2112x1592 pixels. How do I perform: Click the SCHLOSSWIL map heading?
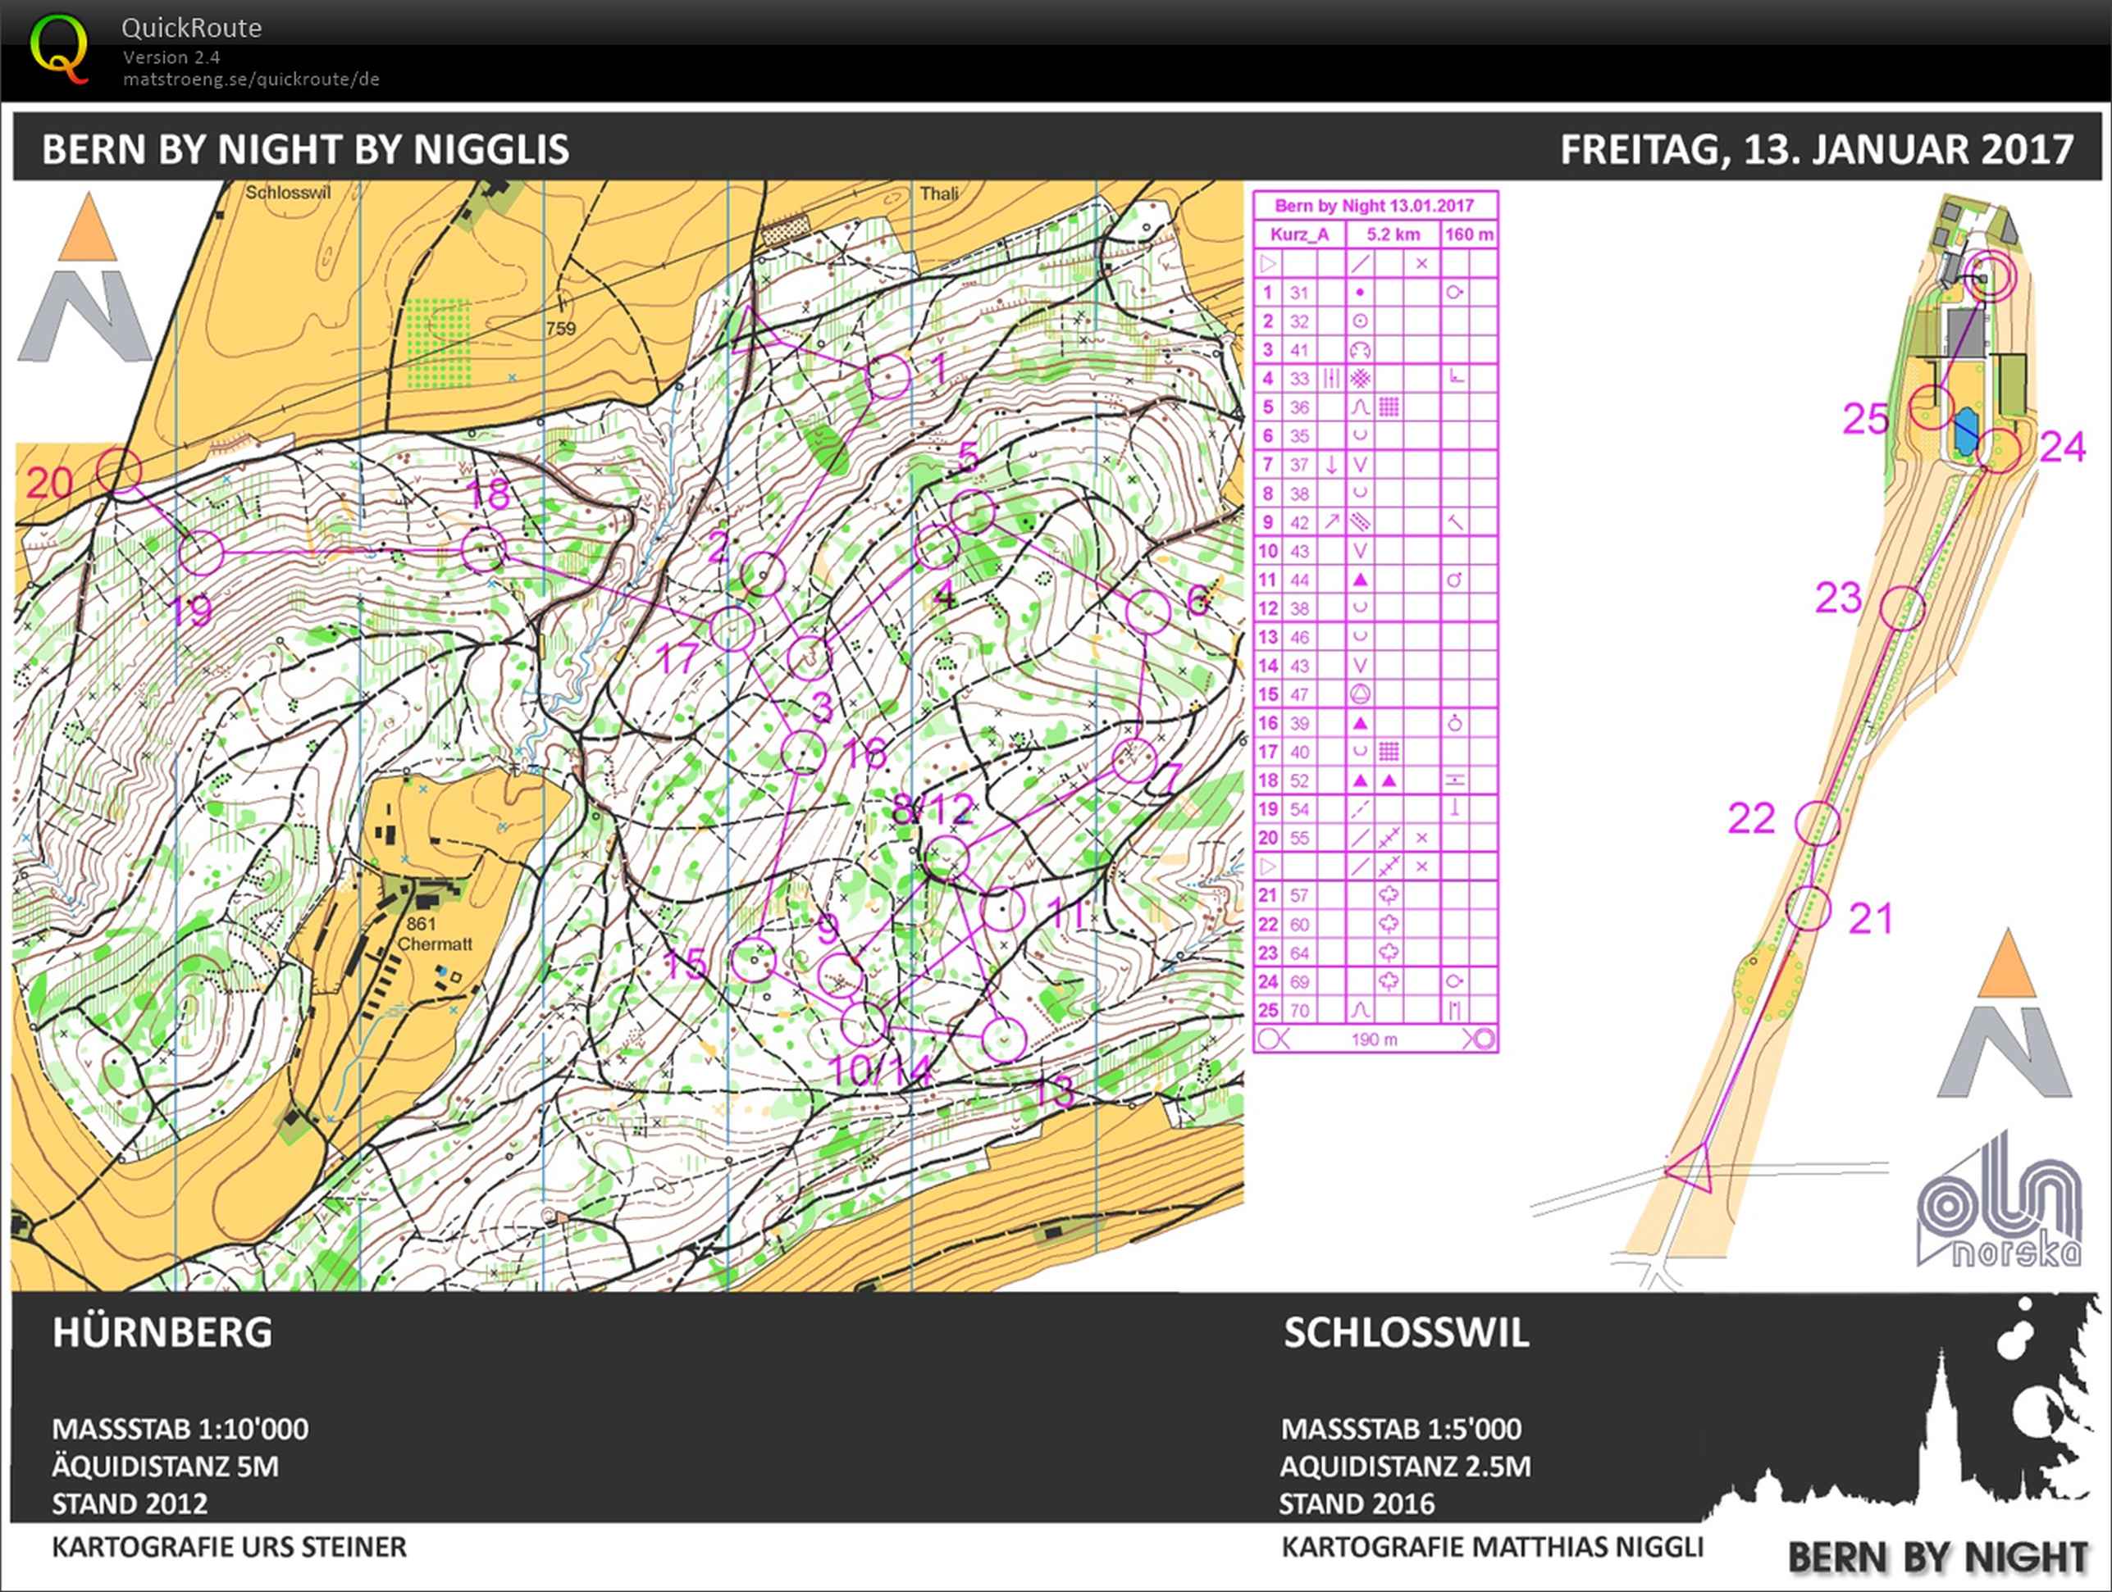tap(1406, 1332)
